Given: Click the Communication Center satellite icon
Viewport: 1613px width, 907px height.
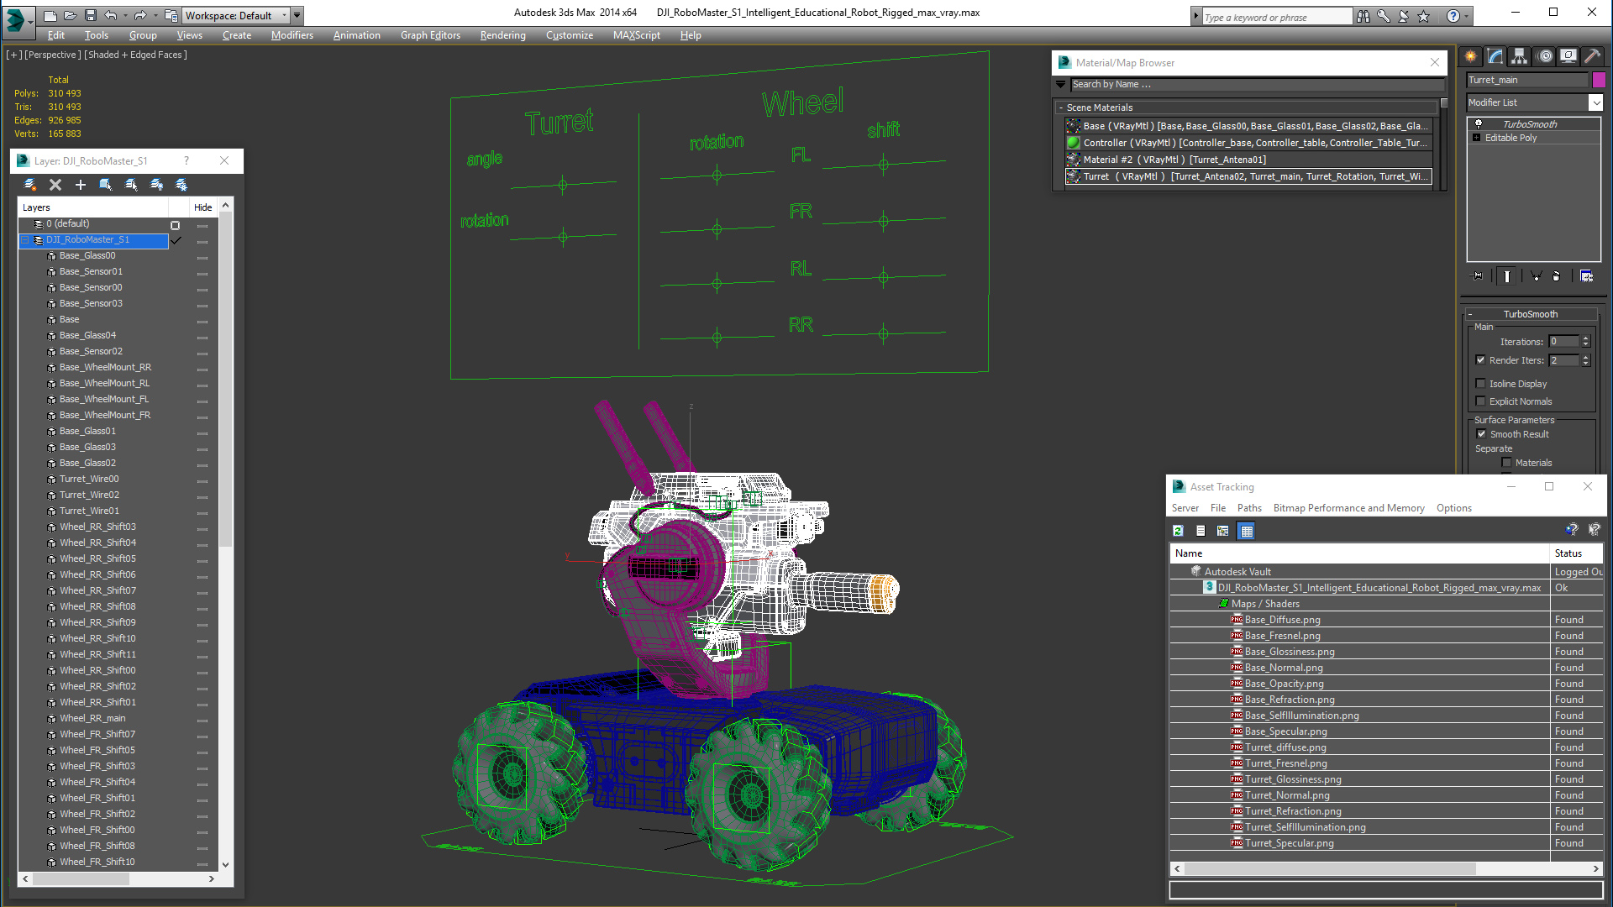Looking at the screenshot, I should pos(1404,16).
